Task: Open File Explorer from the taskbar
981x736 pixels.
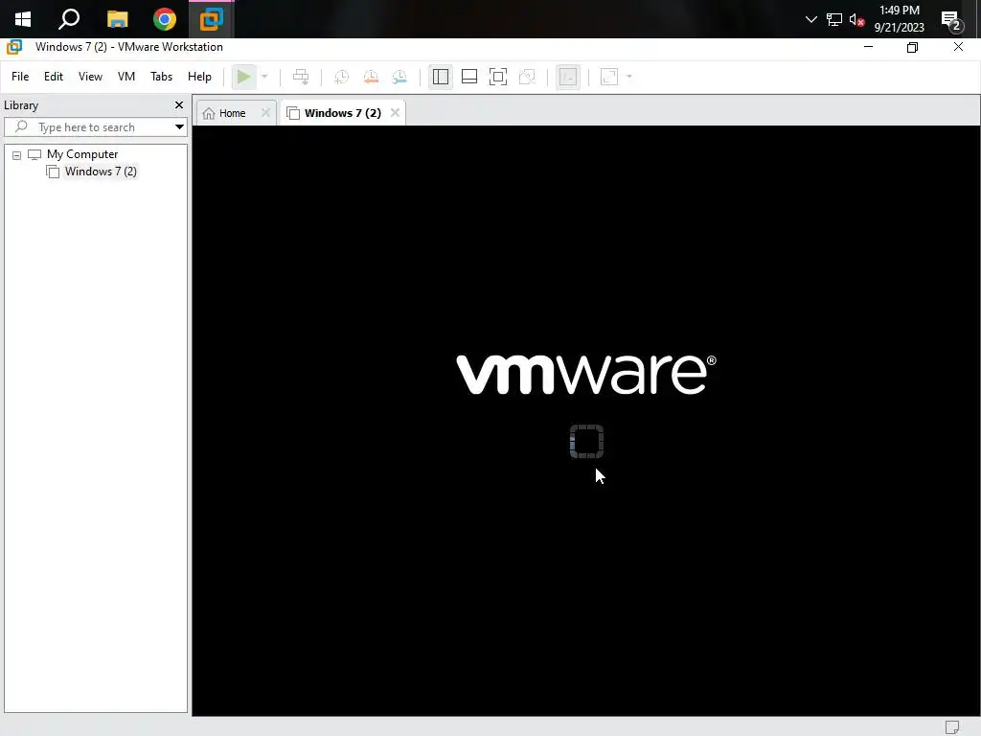Action: 117,19
